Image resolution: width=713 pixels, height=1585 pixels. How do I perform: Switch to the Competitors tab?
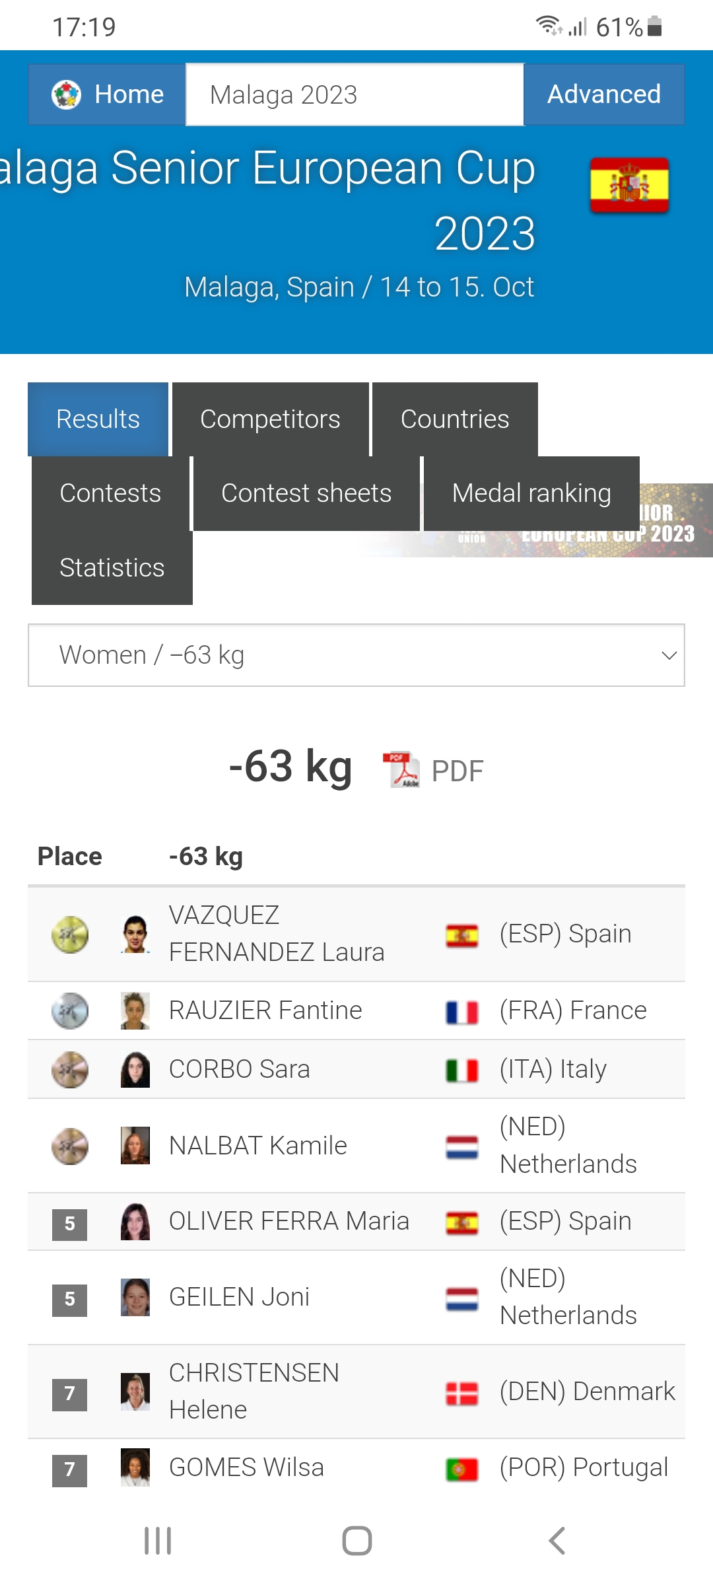(x=270, y=419)
